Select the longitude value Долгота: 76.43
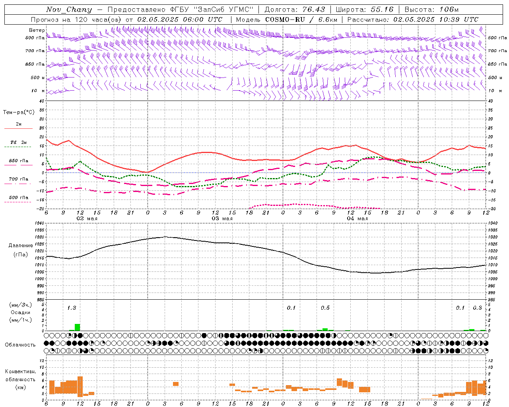 295,10
